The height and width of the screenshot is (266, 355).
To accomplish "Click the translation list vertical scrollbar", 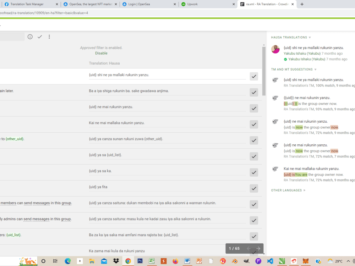I will 264,71.
